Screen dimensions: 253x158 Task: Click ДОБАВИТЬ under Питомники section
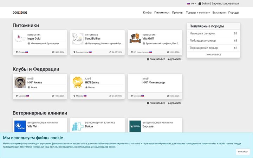(x=174, y=59)
